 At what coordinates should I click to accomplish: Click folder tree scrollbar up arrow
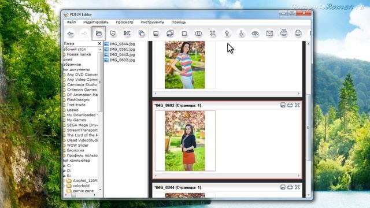[100, 49]
